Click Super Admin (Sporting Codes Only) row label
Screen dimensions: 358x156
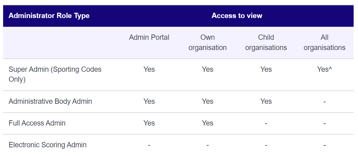tap(55, 74)
